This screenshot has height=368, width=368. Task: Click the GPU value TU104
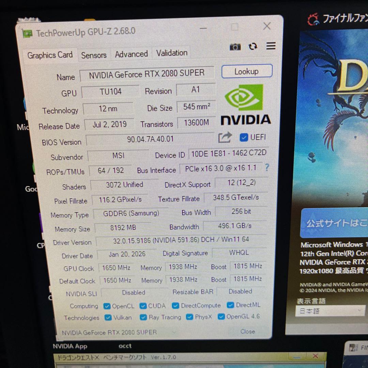tap(110, 91)
